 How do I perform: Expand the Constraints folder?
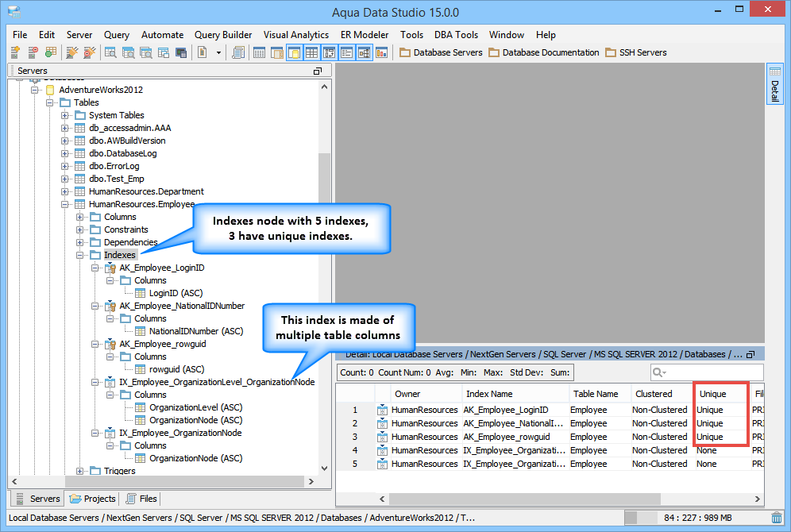point(79,230)
